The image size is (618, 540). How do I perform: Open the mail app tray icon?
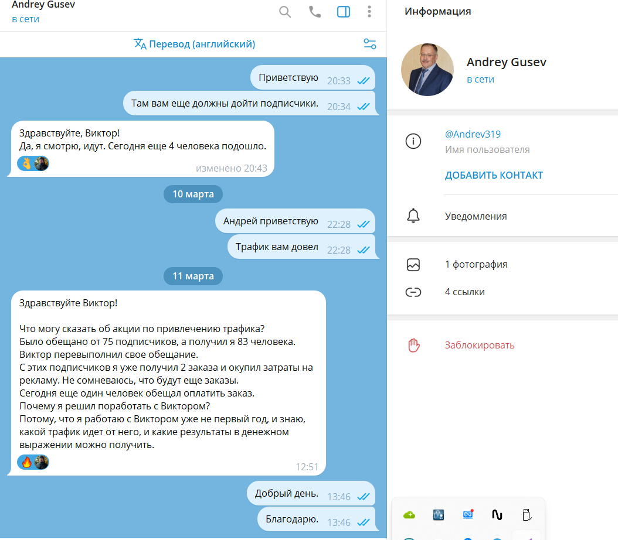[468, 514]
